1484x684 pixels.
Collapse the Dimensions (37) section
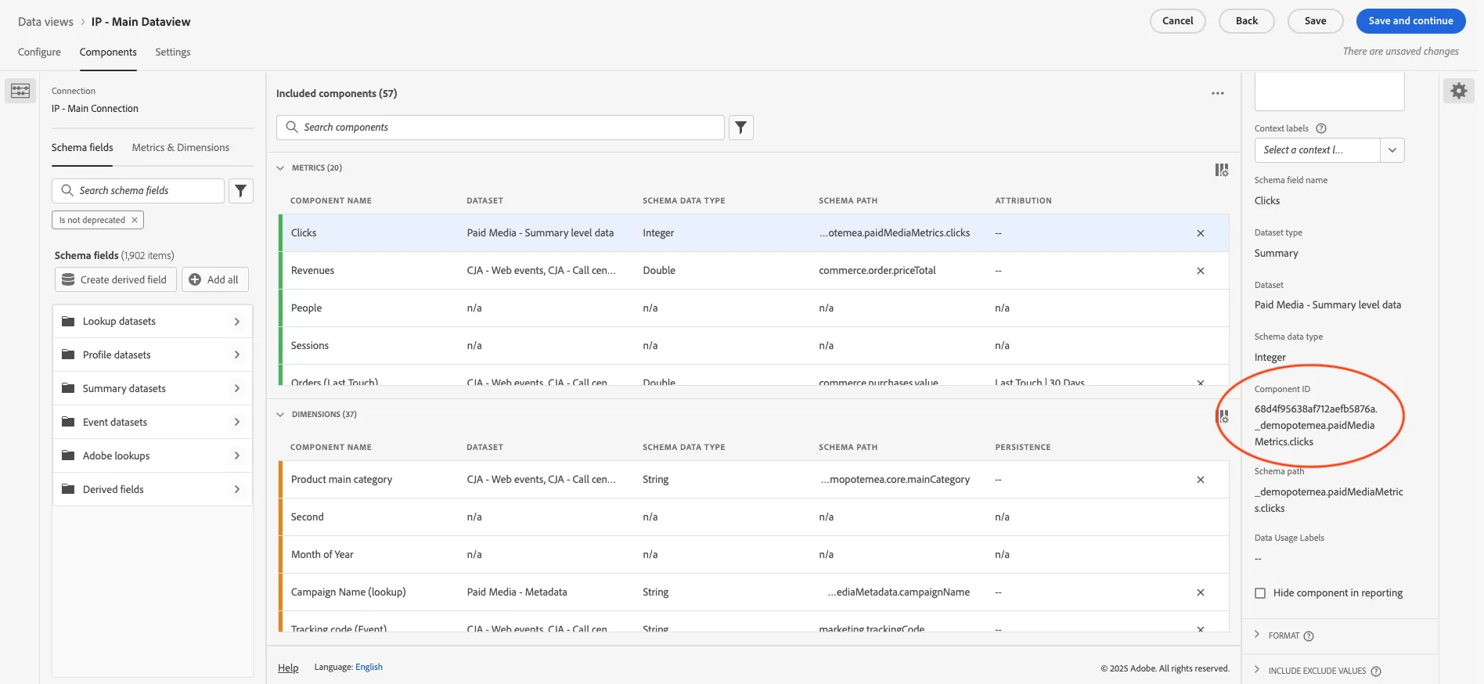[x=280, y=415]
